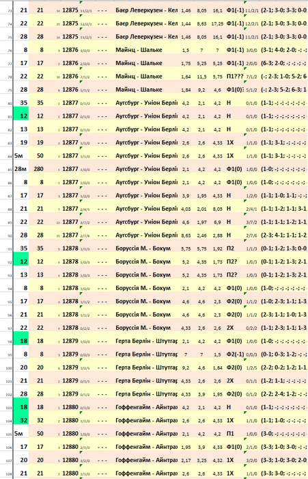This screenshot has height=479, width=308.
Task: Click the 1,97 odds cell
Action: click(x=201, y=222)
